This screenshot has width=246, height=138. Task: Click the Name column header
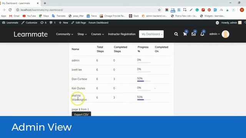point(75,49)
